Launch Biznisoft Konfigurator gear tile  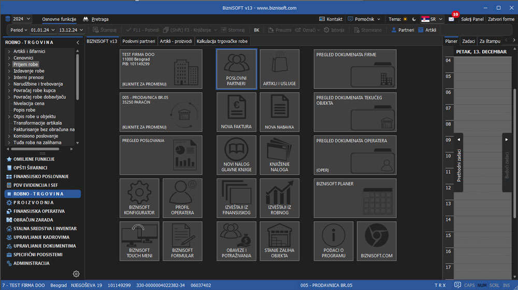138,198
